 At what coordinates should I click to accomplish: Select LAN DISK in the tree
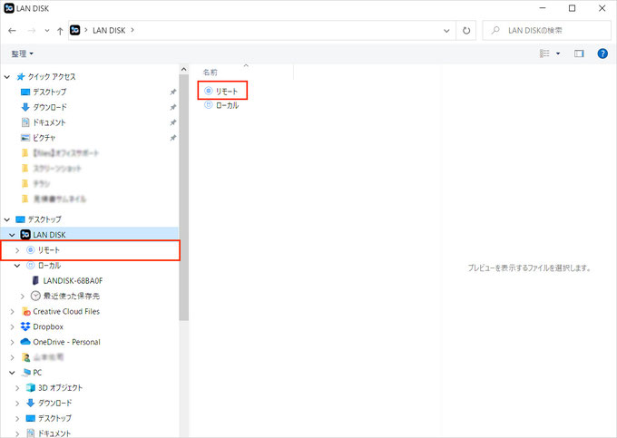click(49, 235)
